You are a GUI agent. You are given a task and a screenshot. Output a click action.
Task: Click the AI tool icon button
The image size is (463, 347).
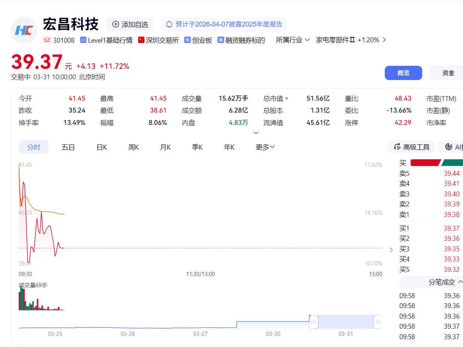pos(449,147)
